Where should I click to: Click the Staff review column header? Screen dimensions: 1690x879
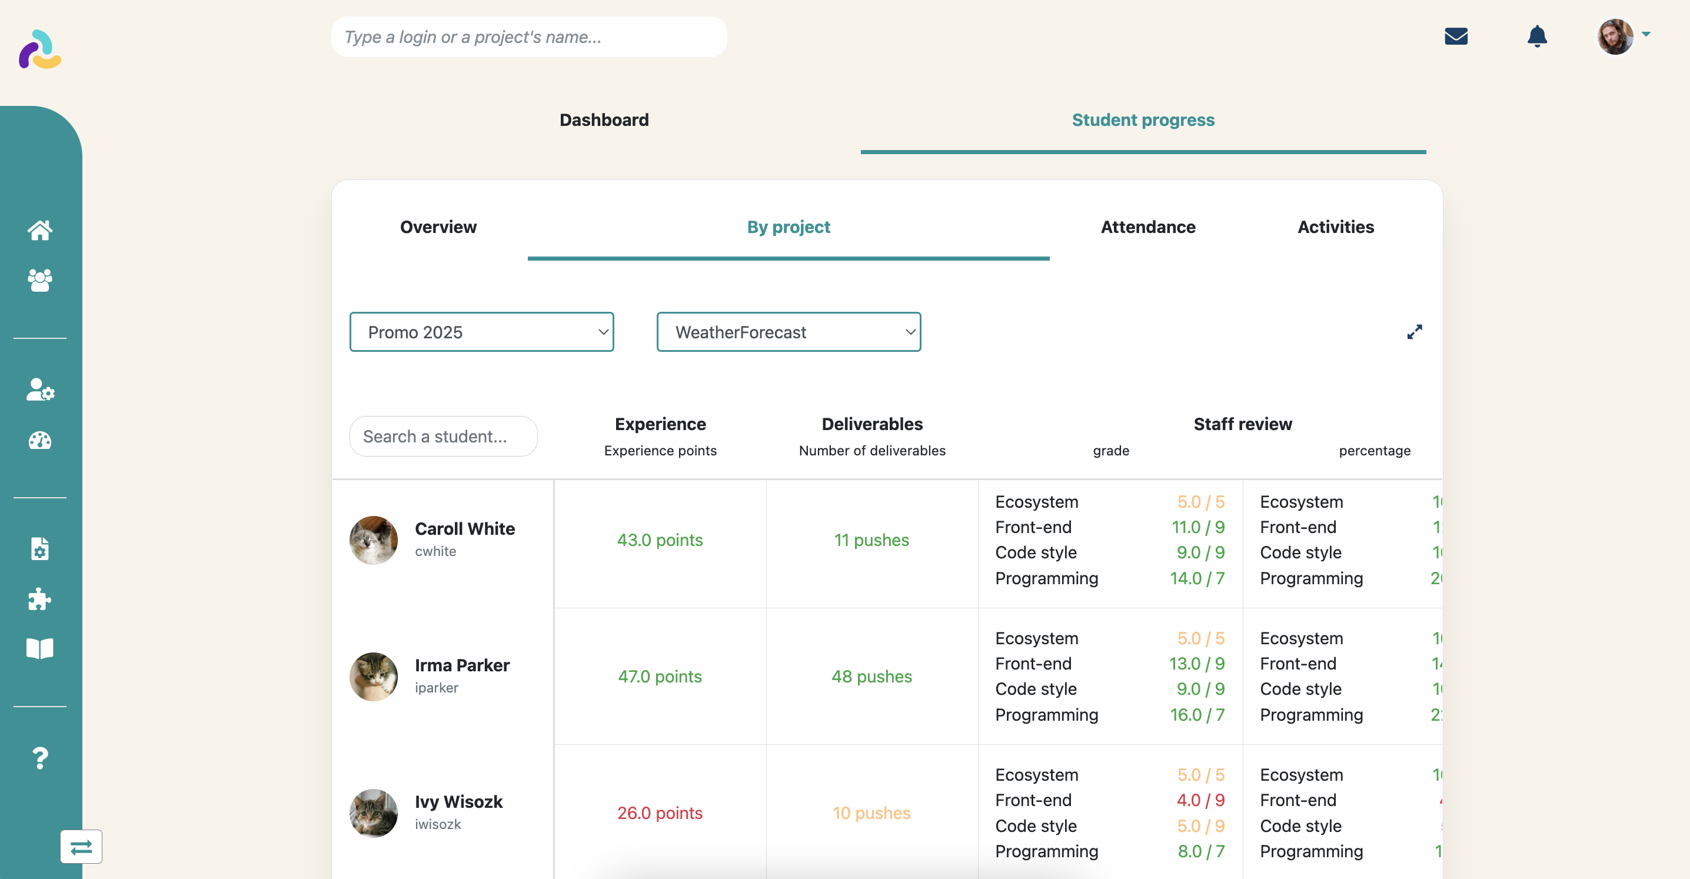pos(1243,424)
